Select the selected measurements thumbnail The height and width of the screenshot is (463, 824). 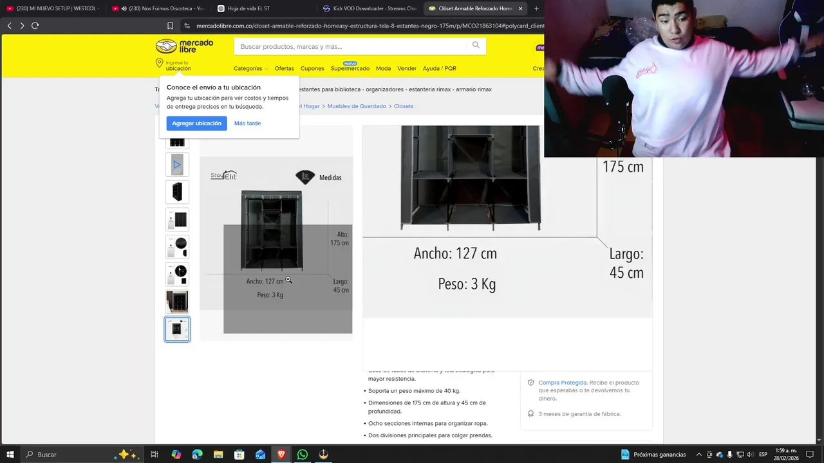point(177,329)
